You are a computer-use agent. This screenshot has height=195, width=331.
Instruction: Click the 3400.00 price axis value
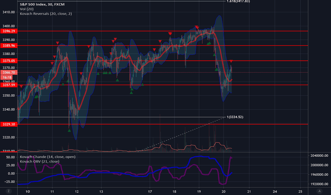(x=9, y=26)
